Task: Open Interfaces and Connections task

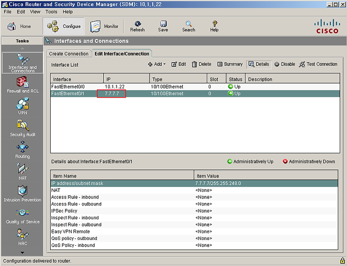Action: [23, 63]
